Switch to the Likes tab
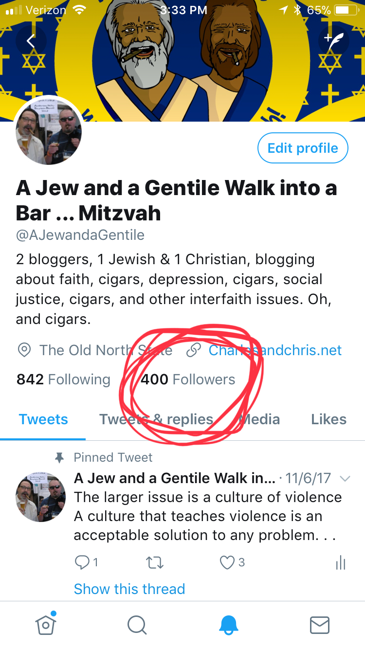The height and width of the screenshot is (649, 365). [328, 419]
